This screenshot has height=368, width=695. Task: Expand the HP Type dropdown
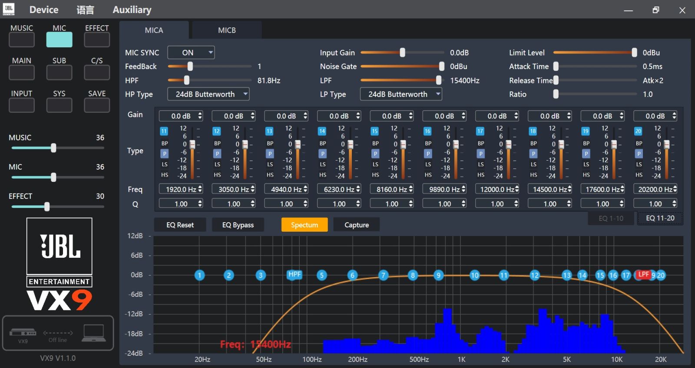pos(208,94)
